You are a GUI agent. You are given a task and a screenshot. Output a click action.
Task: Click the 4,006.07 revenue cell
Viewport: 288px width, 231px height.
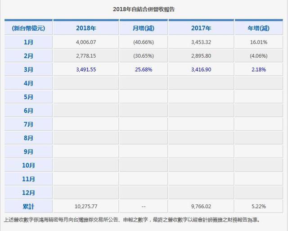click(x=85, y=42)
